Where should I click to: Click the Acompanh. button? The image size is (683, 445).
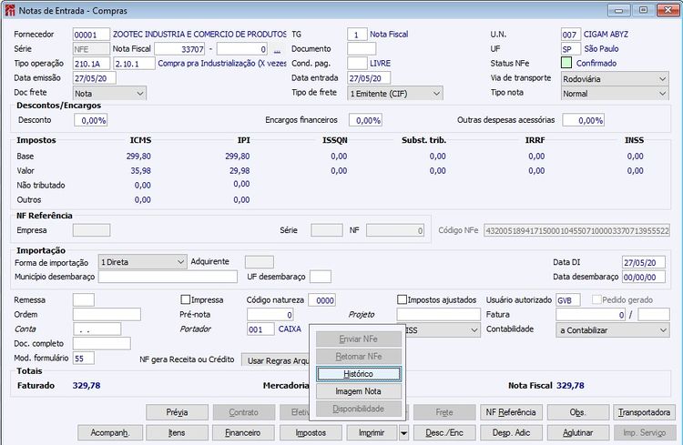pyautogui.click(x=110, y=433)
